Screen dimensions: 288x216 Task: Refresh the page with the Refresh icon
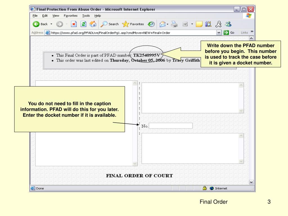84,24
